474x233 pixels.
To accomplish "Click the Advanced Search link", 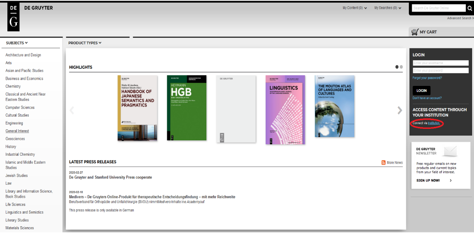I will (x=460, y=18).
